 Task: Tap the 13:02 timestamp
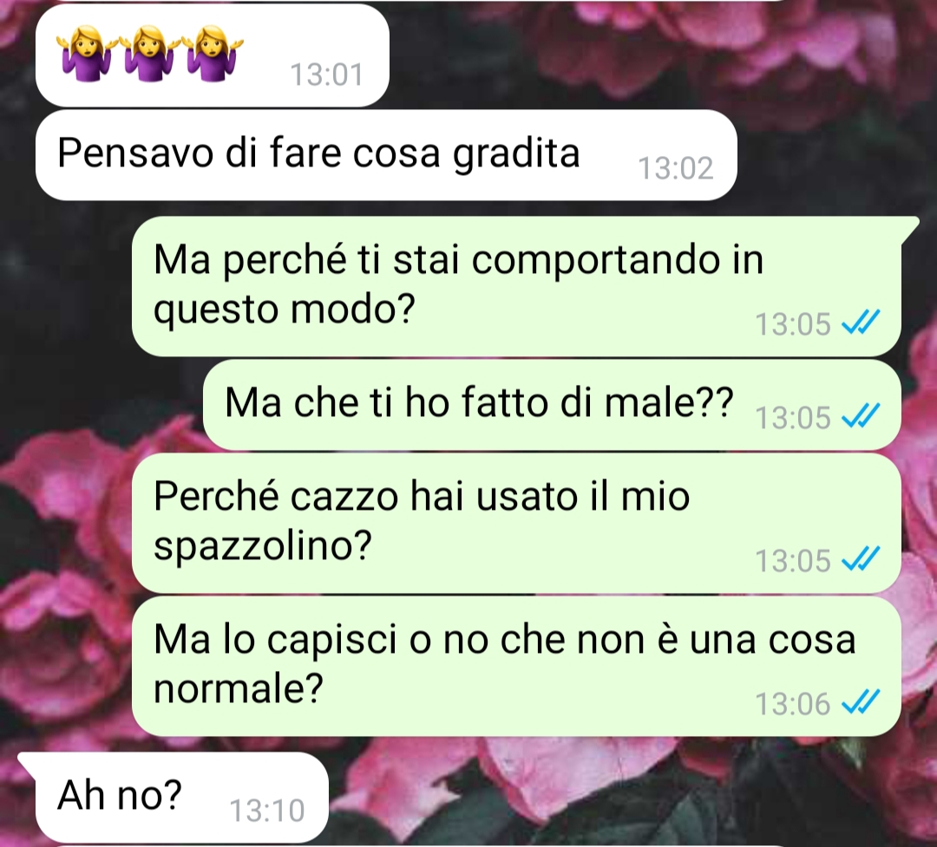[676, 168]
